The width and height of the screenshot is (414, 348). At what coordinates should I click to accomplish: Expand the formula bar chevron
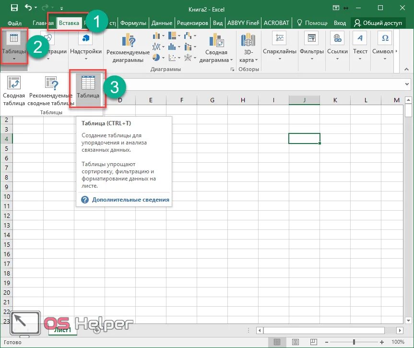coord(407,84)
